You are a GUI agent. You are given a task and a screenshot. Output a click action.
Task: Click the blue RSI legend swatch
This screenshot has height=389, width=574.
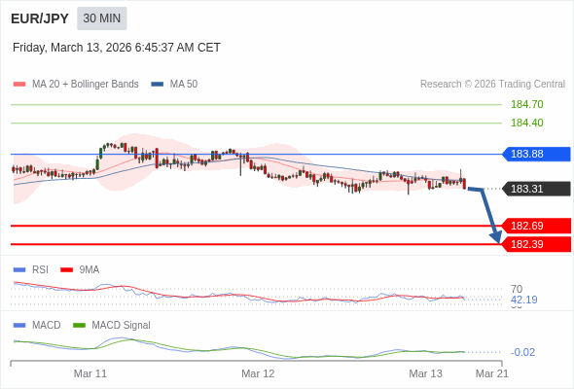[19, 270]
